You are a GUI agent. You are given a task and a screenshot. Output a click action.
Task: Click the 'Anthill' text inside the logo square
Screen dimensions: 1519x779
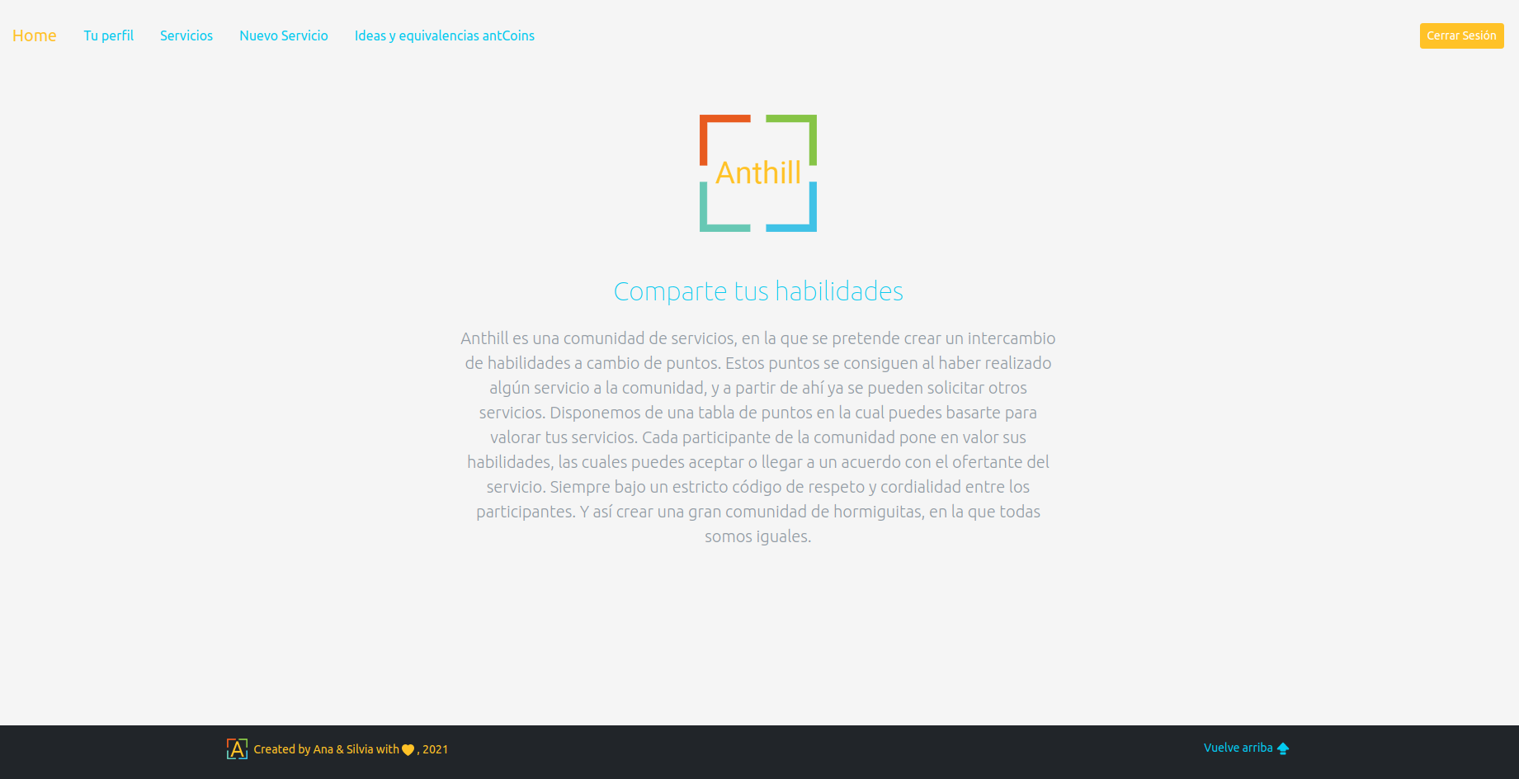[x=757, y=173]
